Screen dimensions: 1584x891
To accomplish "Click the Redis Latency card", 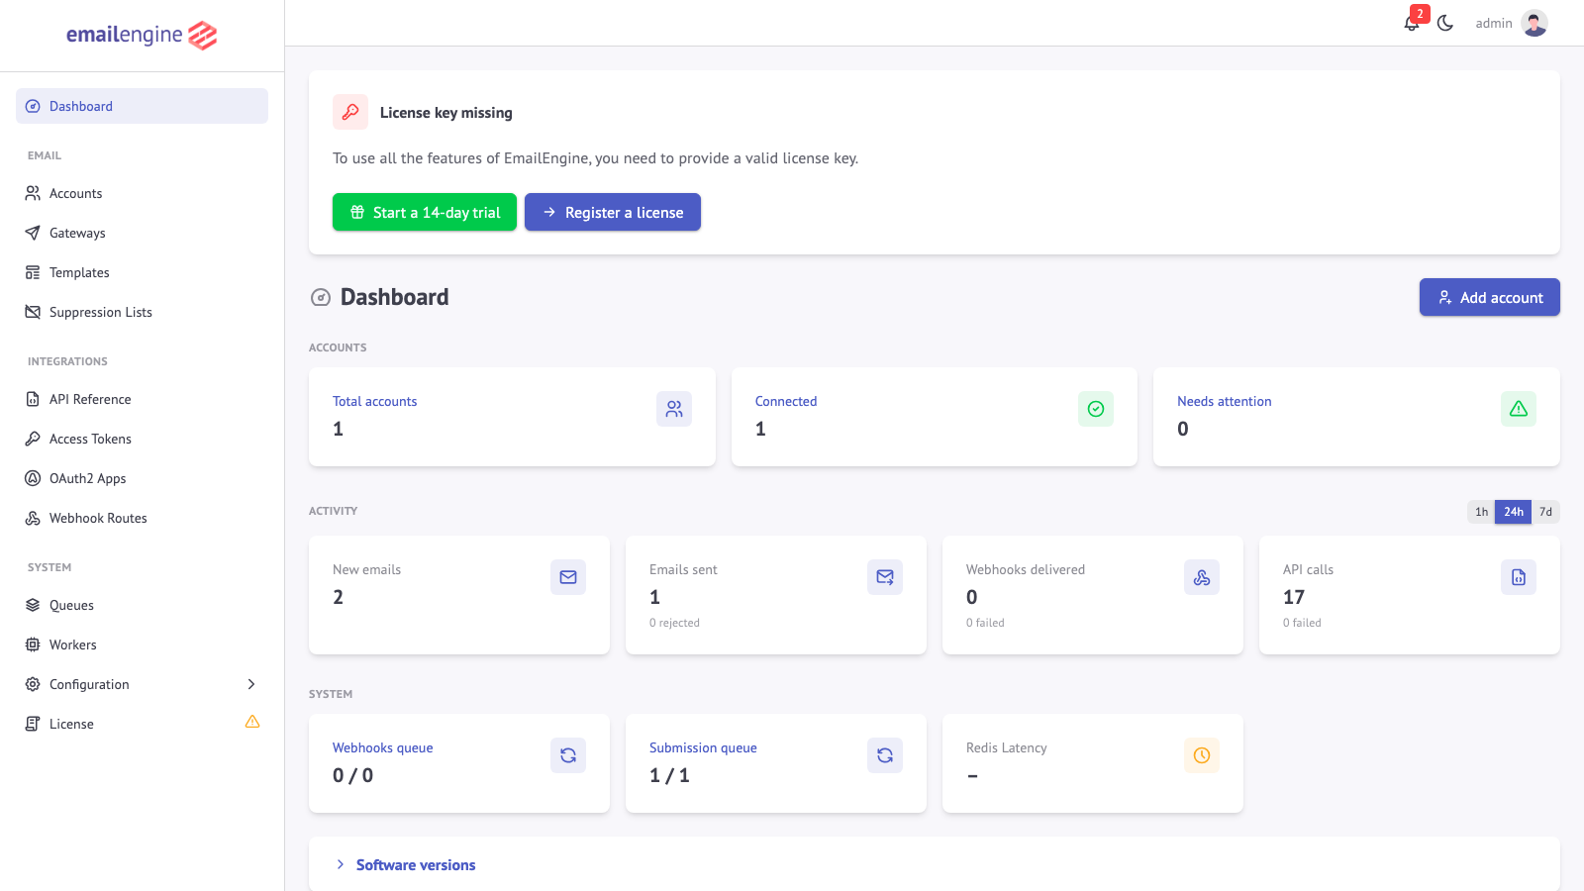I will [1093, 763].
